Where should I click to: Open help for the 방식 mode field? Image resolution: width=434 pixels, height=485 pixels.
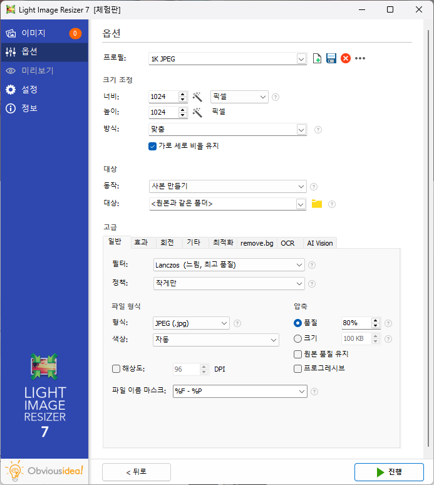318,130
